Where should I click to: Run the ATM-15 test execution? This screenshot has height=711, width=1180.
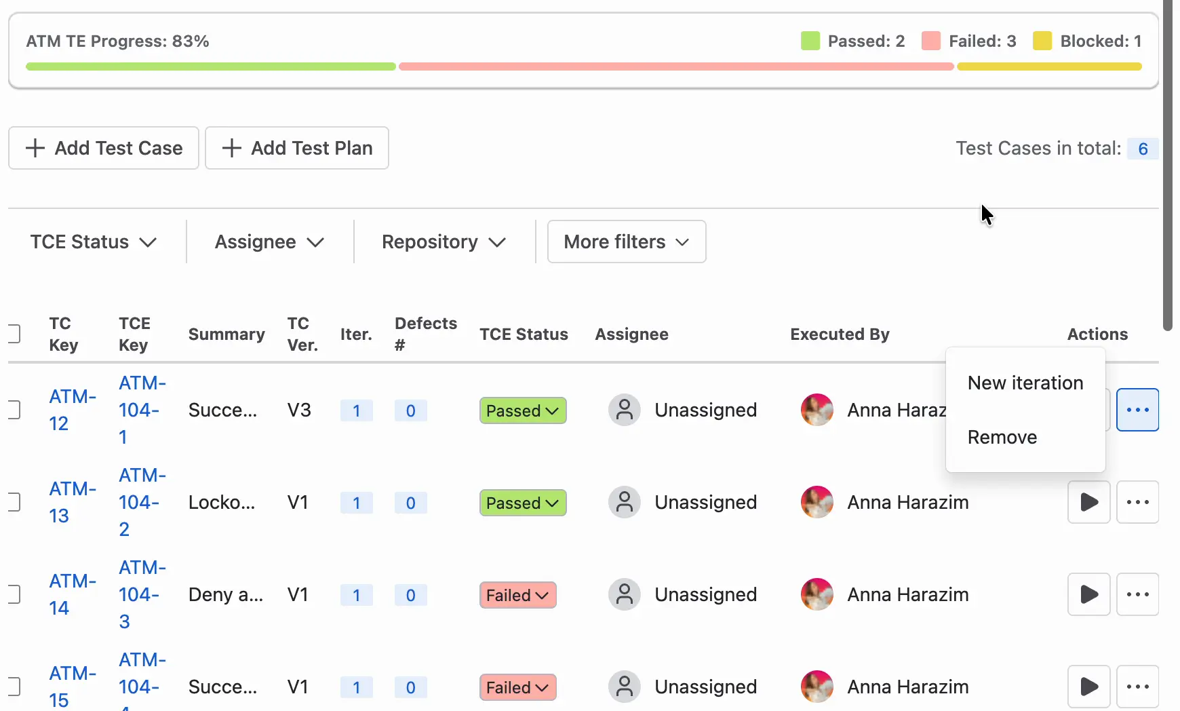coord(1088,687)
